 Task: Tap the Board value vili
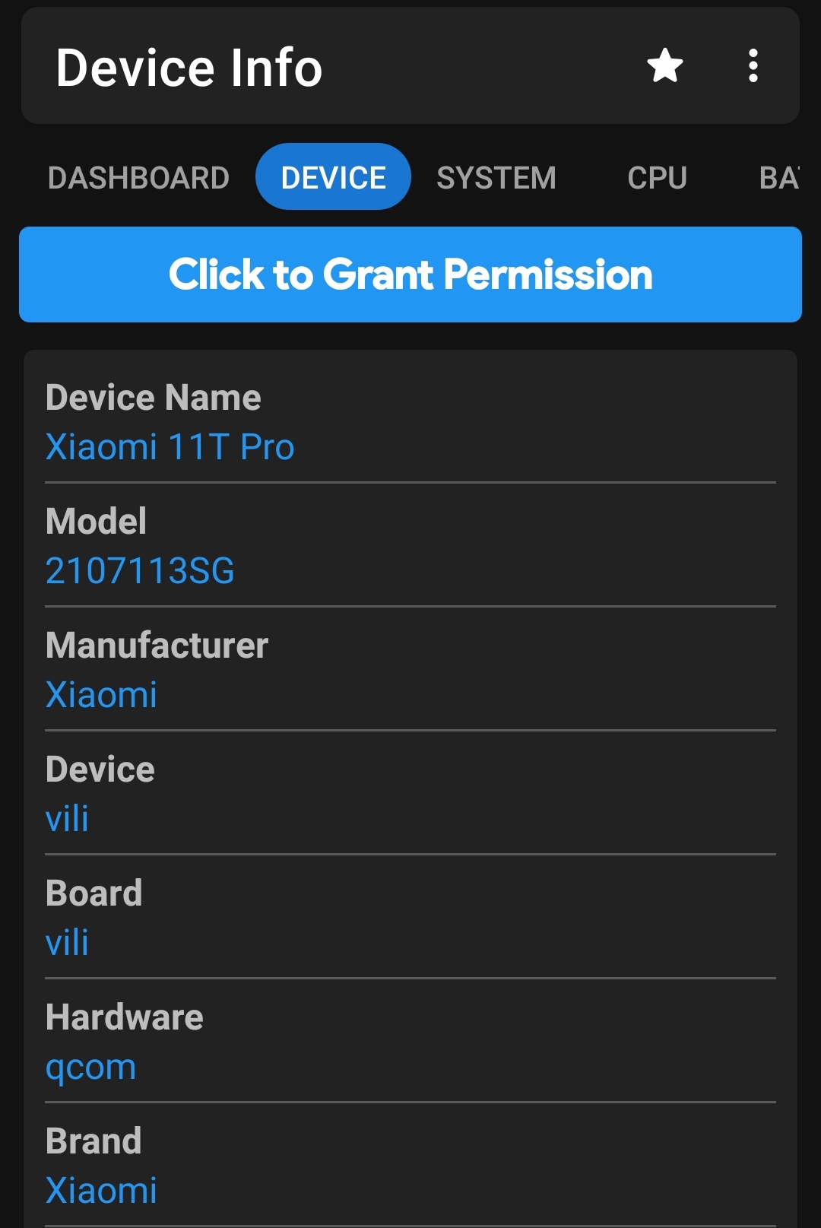pyautogui.click(x=67, y=943)
